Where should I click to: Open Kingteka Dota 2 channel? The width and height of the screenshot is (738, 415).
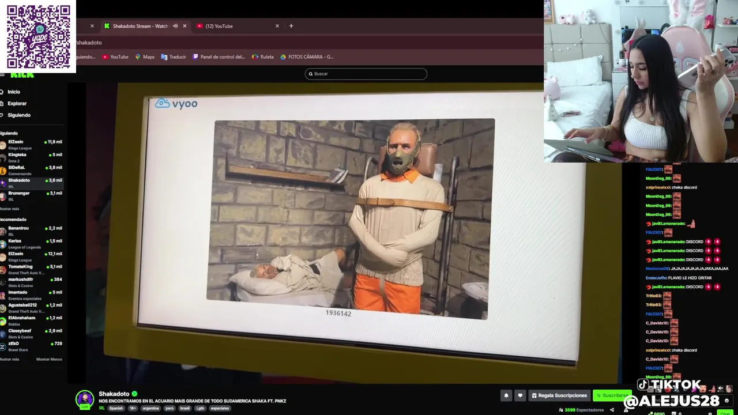coord(31,157)
